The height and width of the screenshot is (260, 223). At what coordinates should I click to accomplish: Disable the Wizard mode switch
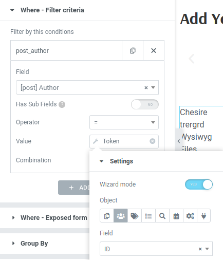click(x=199, y=184)
